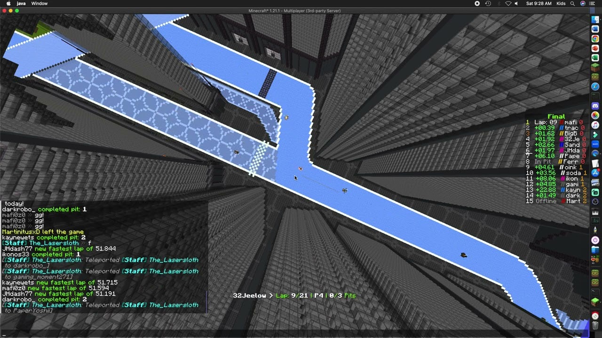
Task: Click leaderboard row 11 '+08.06 ikon'
Action: click(x=555, y=178)
